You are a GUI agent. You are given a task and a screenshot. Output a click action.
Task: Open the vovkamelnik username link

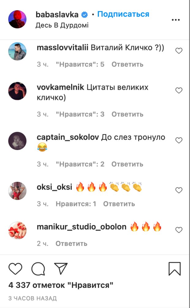pyautogui.click(x=60, y=87)
